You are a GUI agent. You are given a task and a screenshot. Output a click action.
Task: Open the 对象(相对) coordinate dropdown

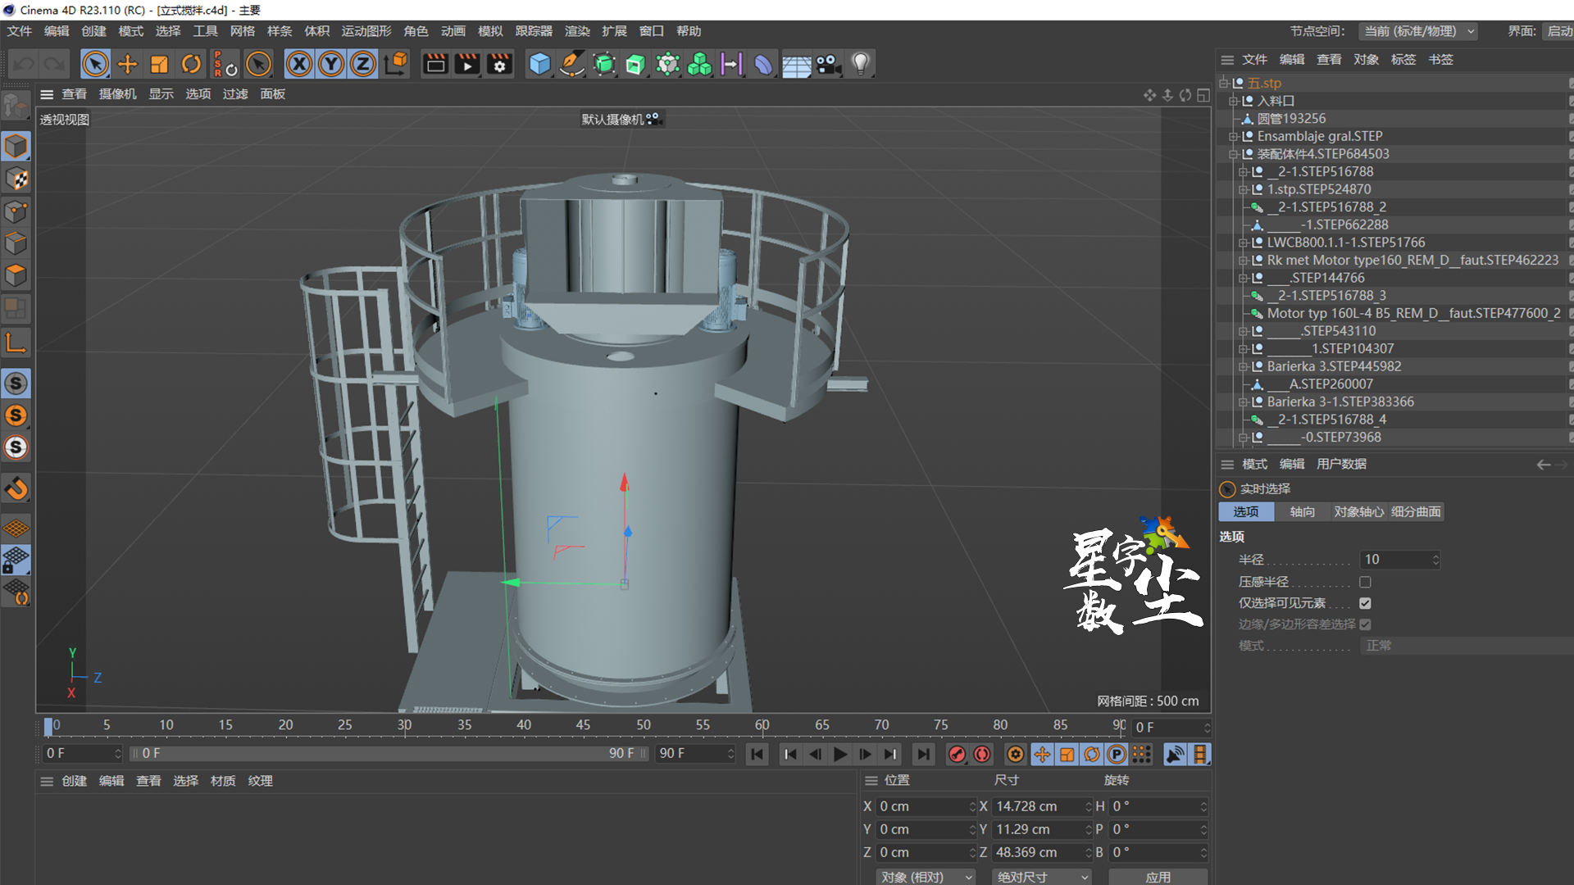point(926,877)
